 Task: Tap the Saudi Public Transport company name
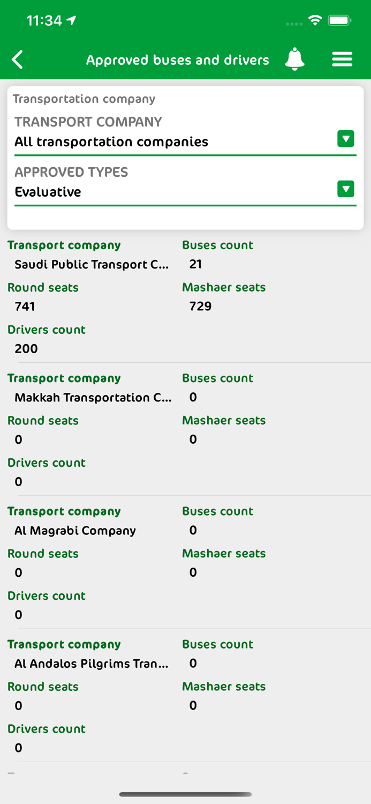92,264
